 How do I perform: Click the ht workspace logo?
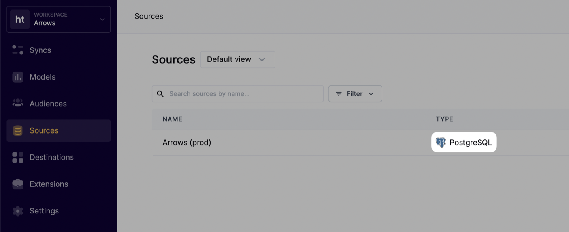(20, 19)
